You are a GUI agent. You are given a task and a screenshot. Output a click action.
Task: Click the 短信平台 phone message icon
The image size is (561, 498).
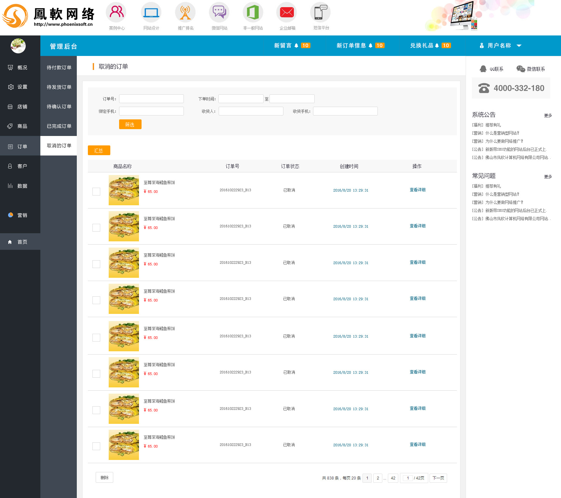click(x=321, y=13)
